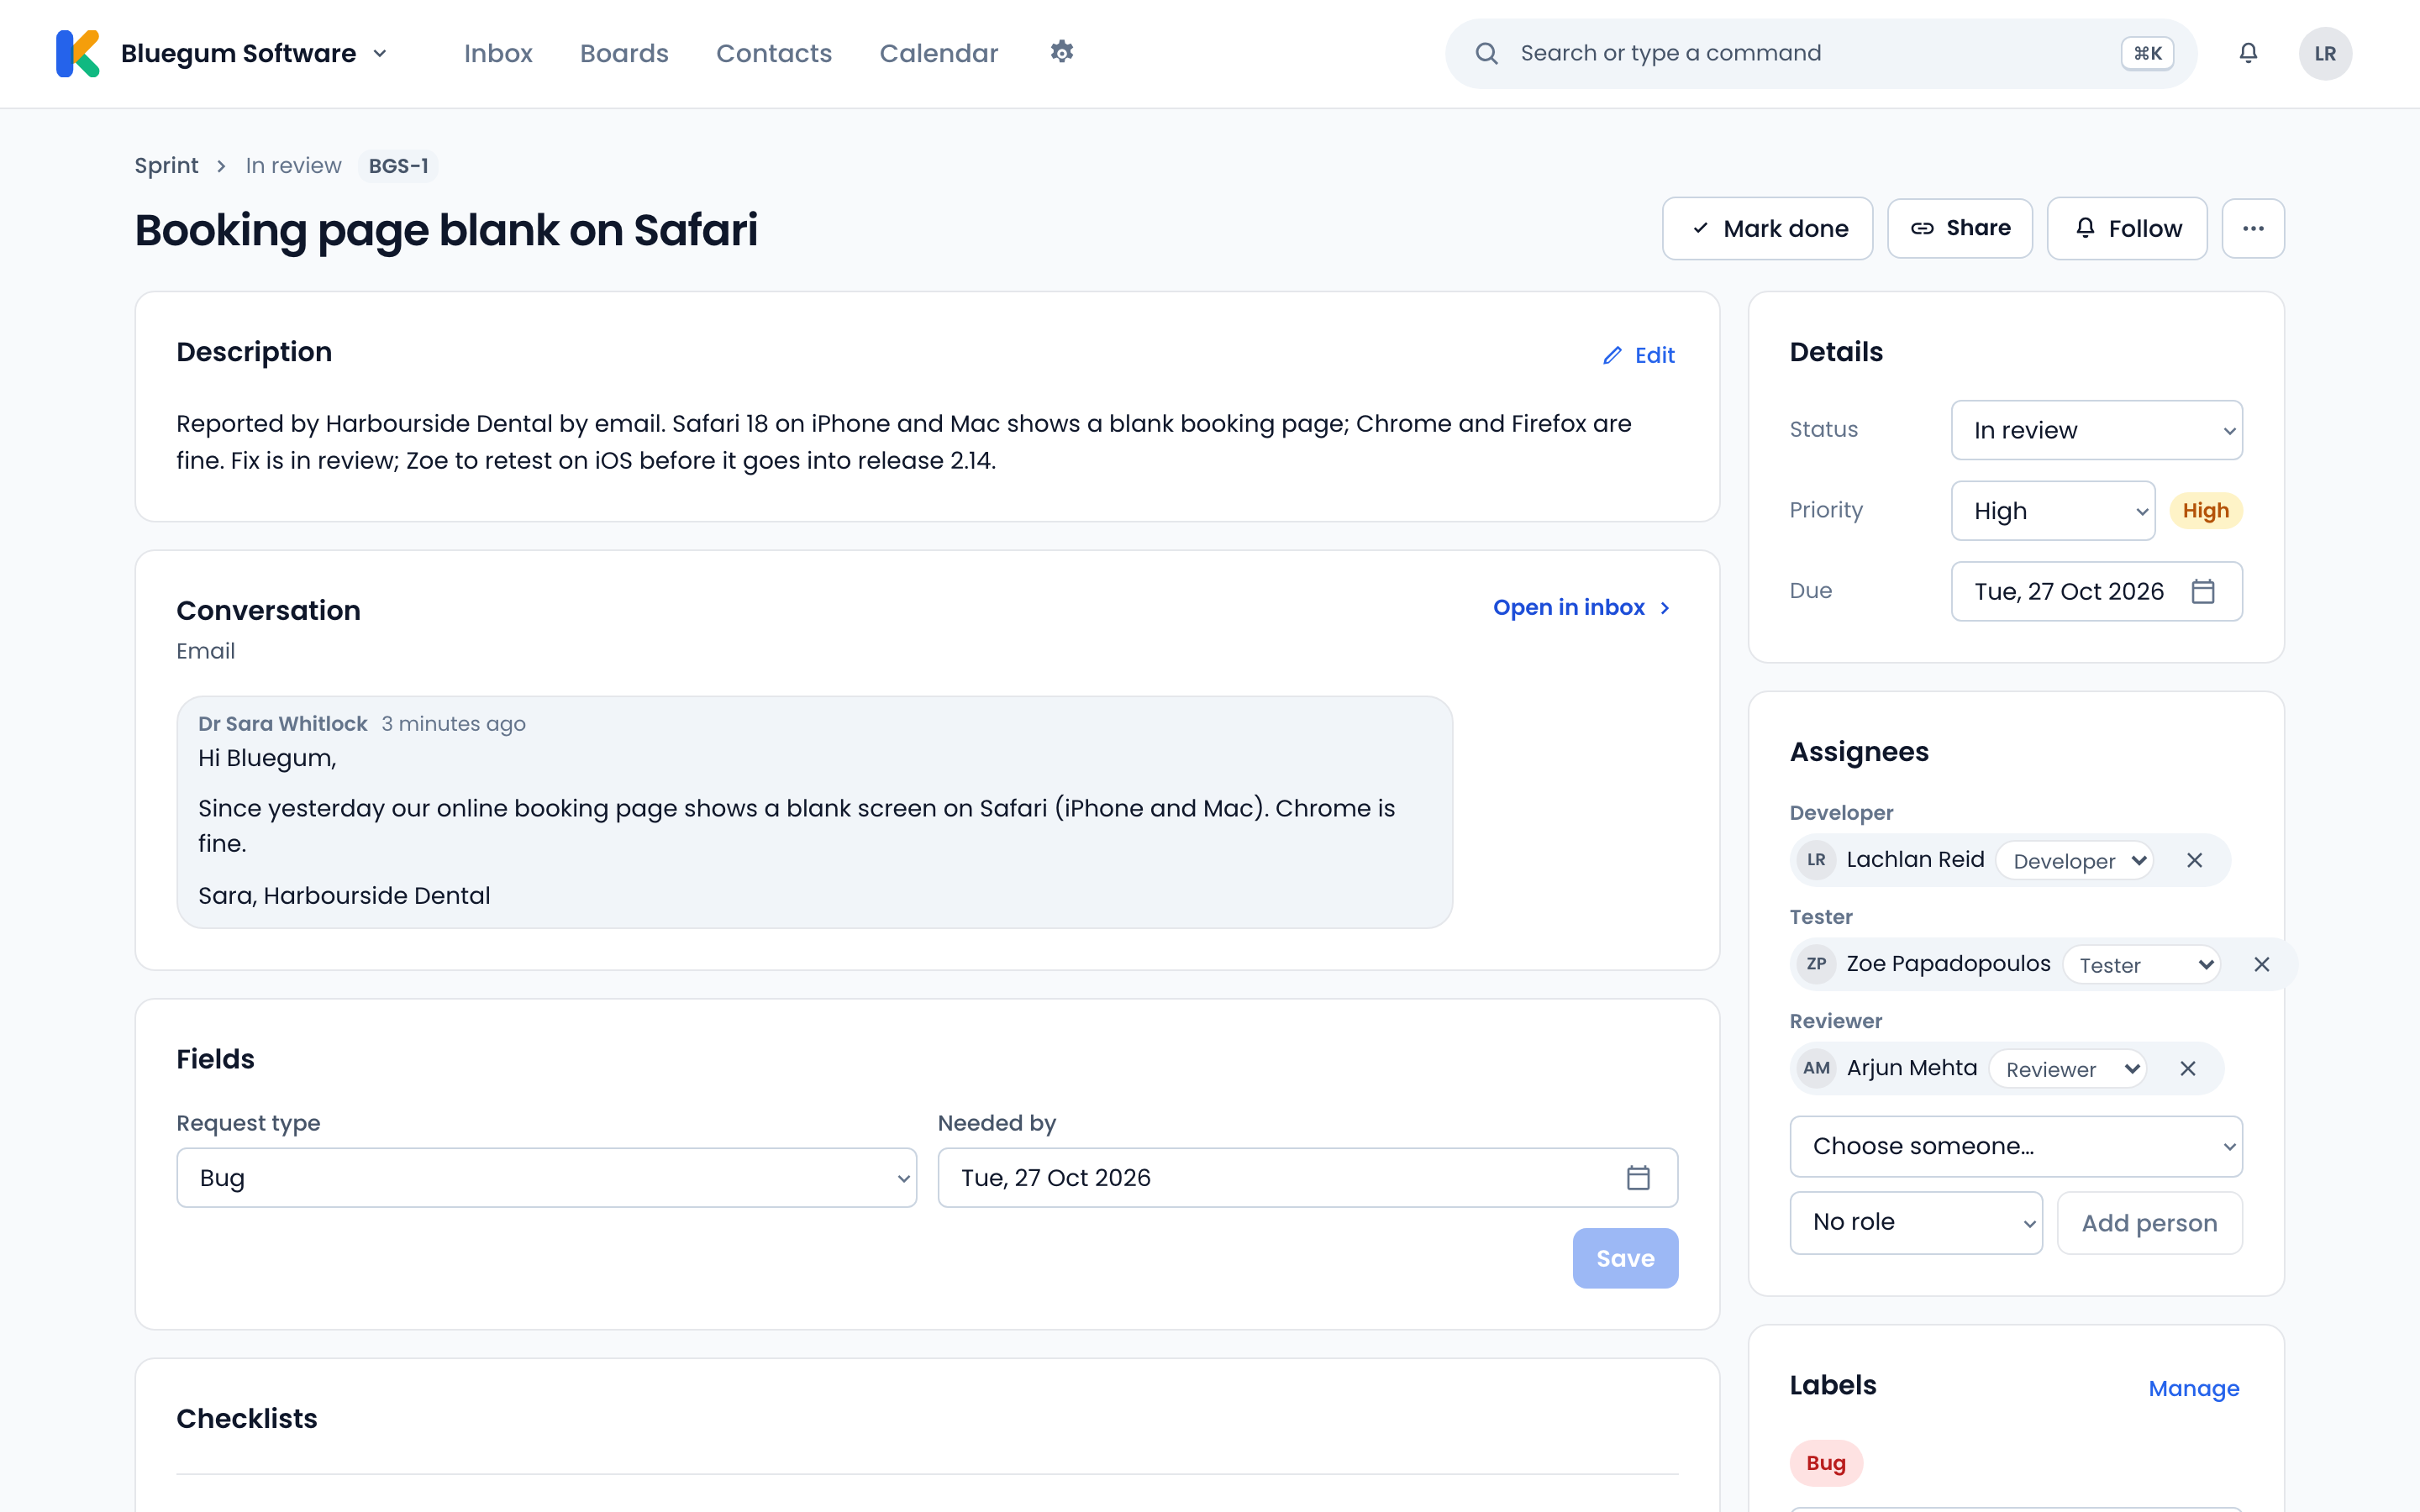Screen dimensions: 2420x1512
Task: Edit the description with pencil link
Action: [1639, 355]
